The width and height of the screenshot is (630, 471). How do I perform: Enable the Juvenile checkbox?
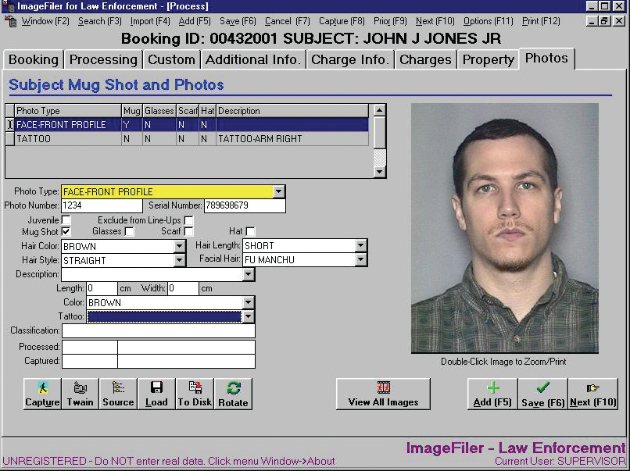click(66, 220)
